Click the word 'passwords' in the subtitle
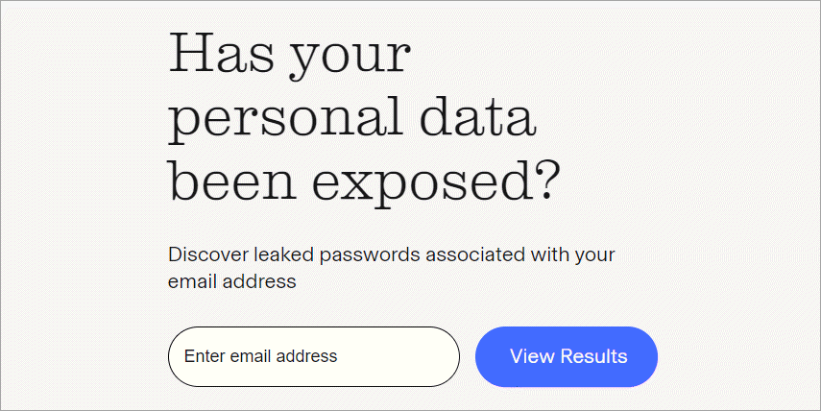821x411 pixels. pyautogui.click(x=370, y=255)
